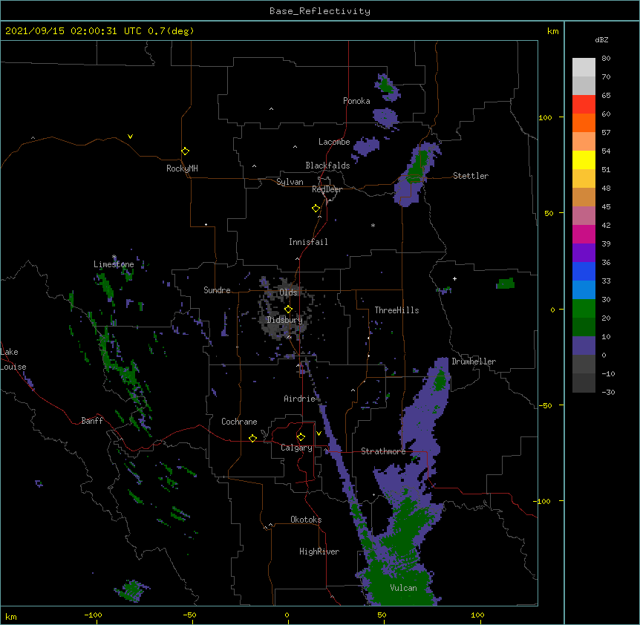Click the 48 value in the dBZ legend
The height and width of the screenshot is (625, 640).
(x=606, y=188)
